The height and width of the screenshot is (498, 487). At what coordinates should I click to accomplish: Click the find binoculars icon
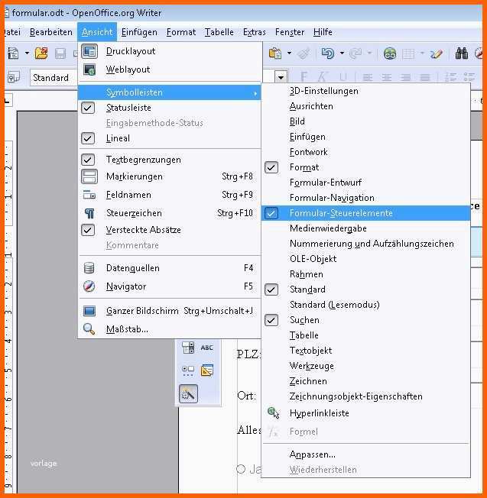[461, 53]
